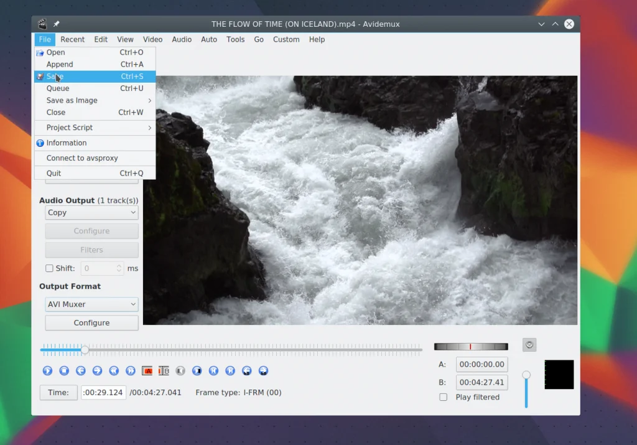Open the Audio Output Copy dropdown
Image resolution: width=637 pixels, height=445 pixels.
91,213
